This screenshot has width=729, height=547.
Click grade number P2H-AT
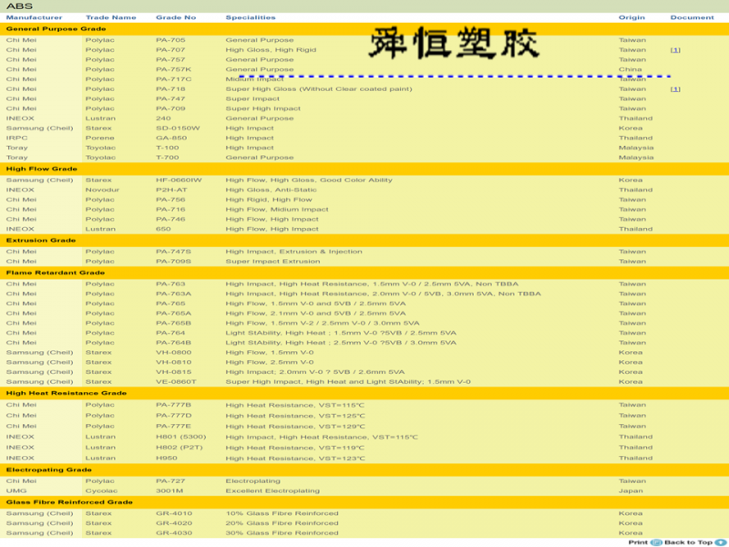click(x=171, y=190)
